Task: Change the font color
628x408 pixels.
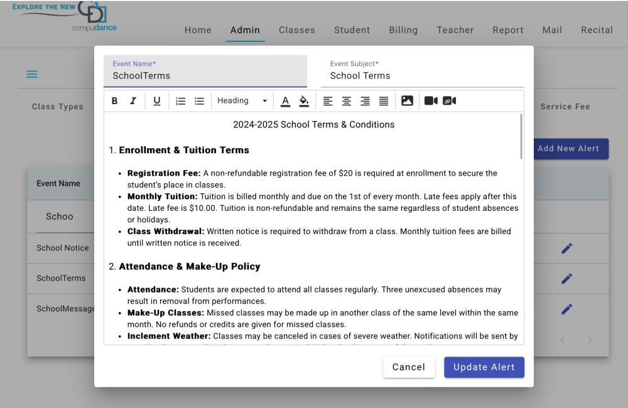Action: (285, 101)
